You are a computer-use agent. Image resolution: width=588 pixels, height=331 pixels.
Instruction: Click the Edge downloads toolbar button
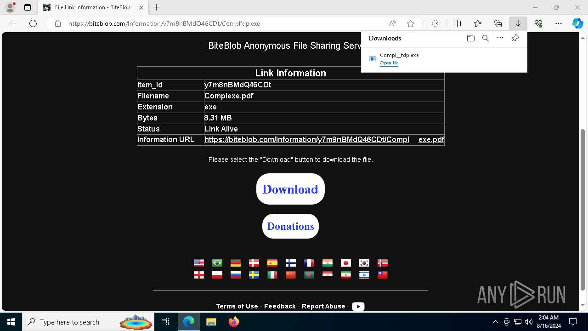[518, 23]
